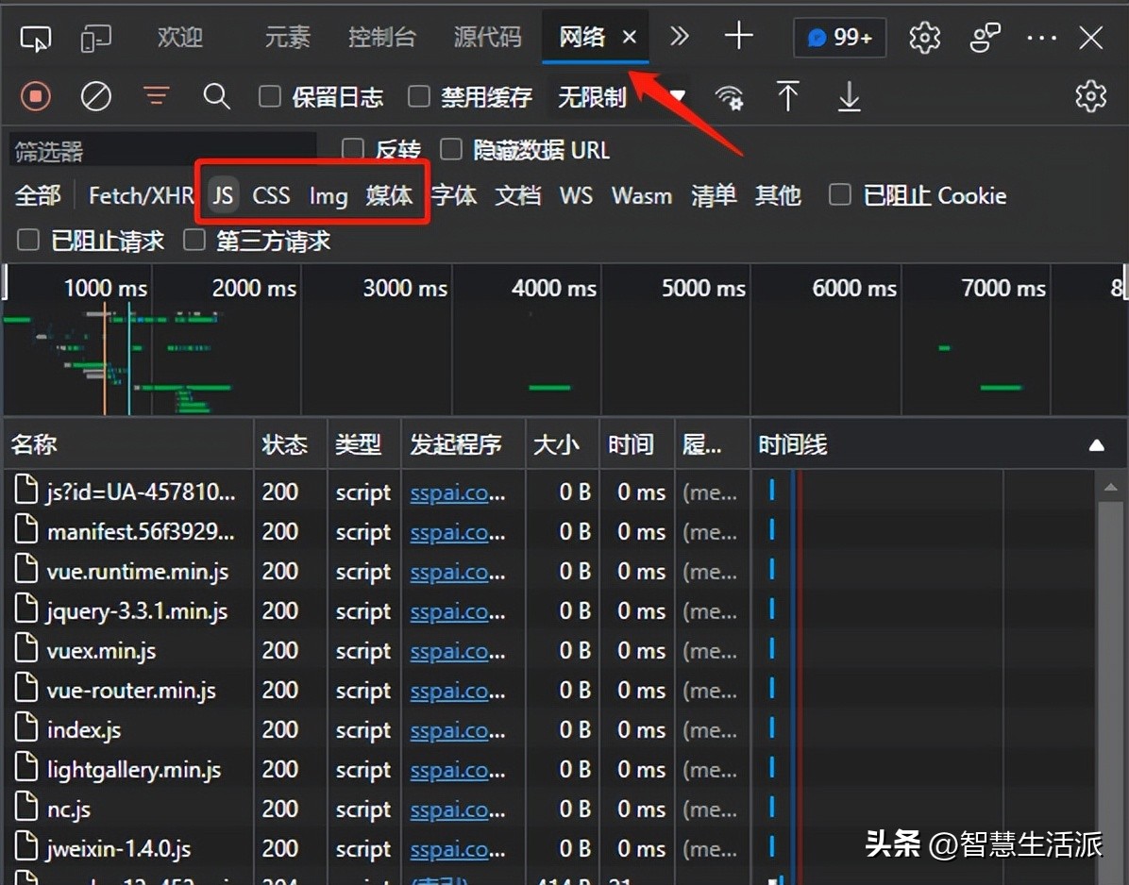Search within network requests
Image resolution: width=1129 pixels, height=885 pixels.
tap(216, 96)
